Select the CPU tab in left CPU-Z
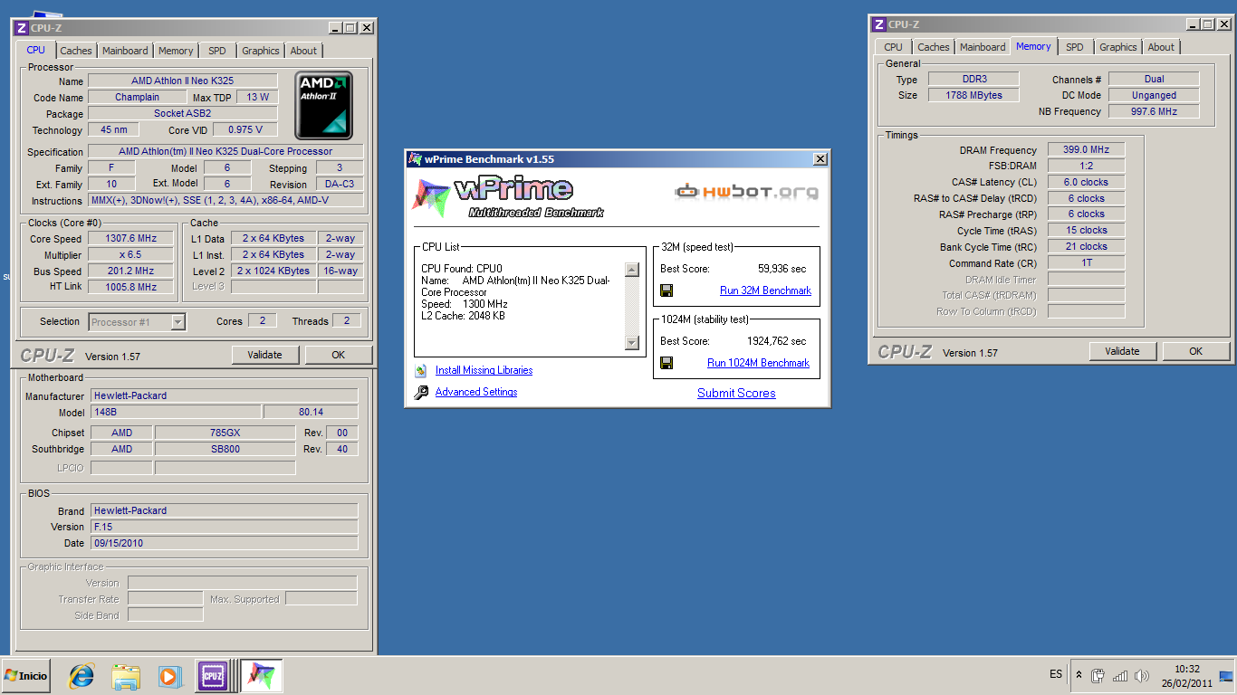Image resolution: width=1237 pixels, height=695 pixels. pyautogui.click(x=35, y=51)
